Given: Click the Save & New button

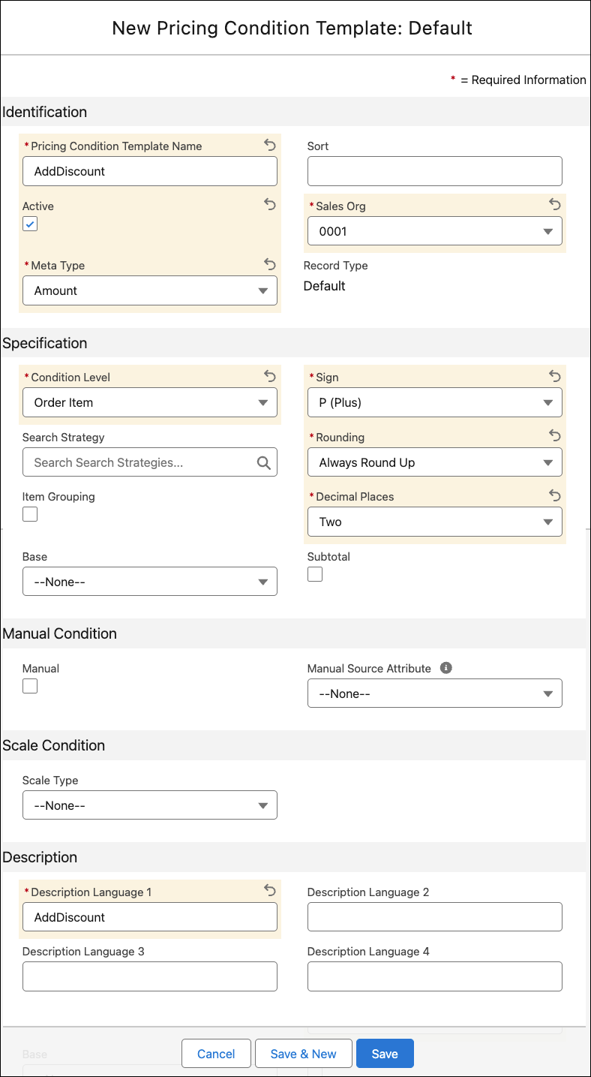Looking at the screenshot, I should (x=303, y=1054).
